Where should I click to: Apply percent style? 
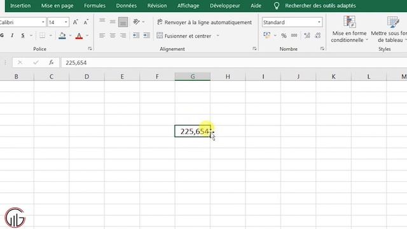coord(284,36)
